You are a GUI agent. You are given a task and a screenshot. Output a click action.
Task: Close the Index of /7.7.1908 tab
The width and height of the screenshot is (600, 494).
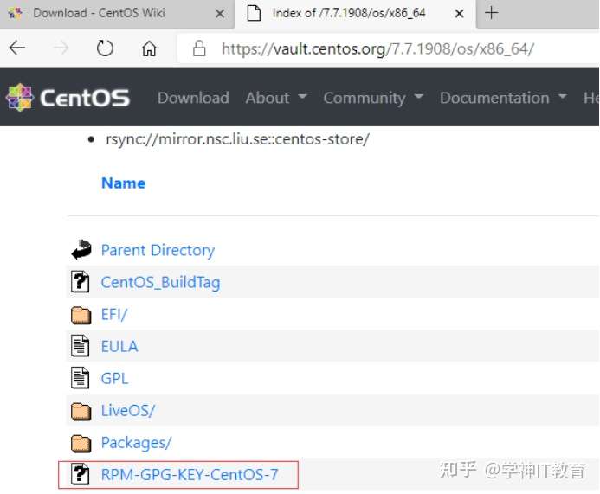(x=459, y=14)
